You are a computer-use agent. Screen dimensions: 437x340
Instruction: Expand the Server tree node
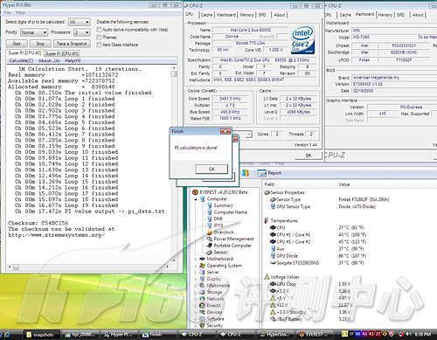pos(196,272)
